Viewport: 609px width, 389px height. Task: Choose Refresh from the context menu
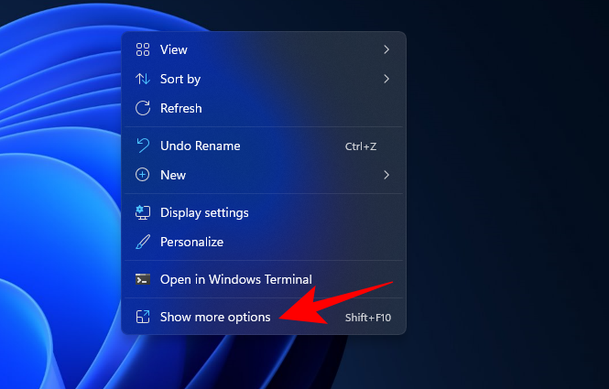[264, 108]
